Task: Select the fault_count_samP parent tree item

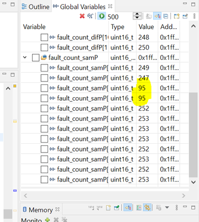Action: tap(73, 58)
